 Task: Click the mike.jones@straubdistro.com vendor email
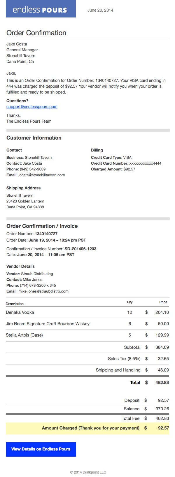pos(43,291)
